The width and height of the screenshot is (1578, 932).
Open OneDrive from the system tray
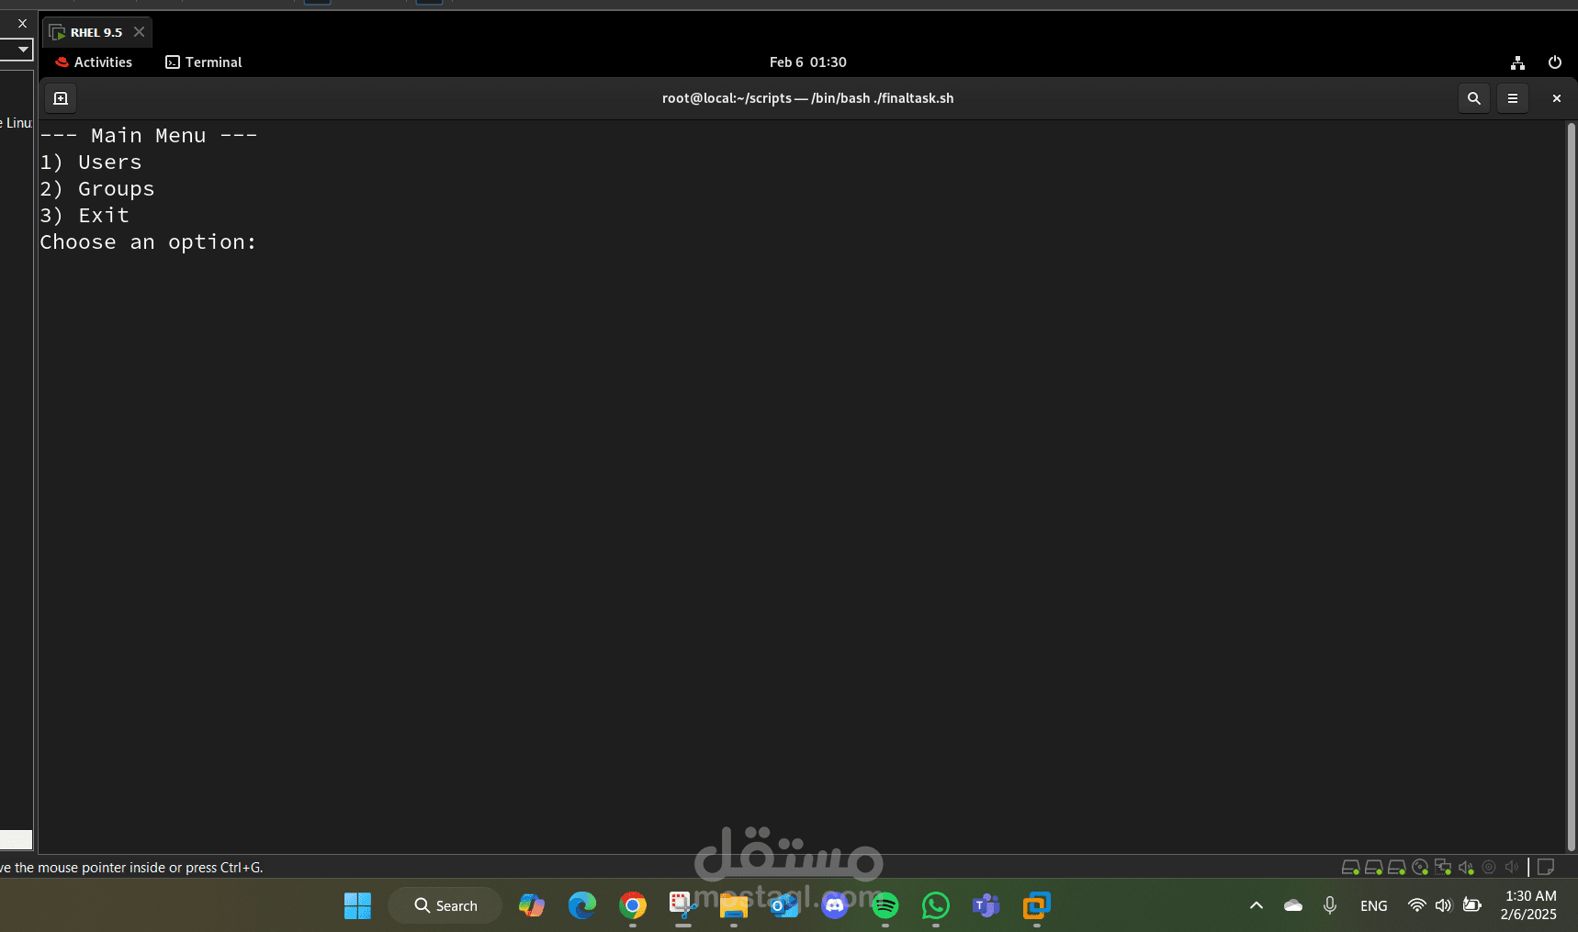(x=1293, y=905)
